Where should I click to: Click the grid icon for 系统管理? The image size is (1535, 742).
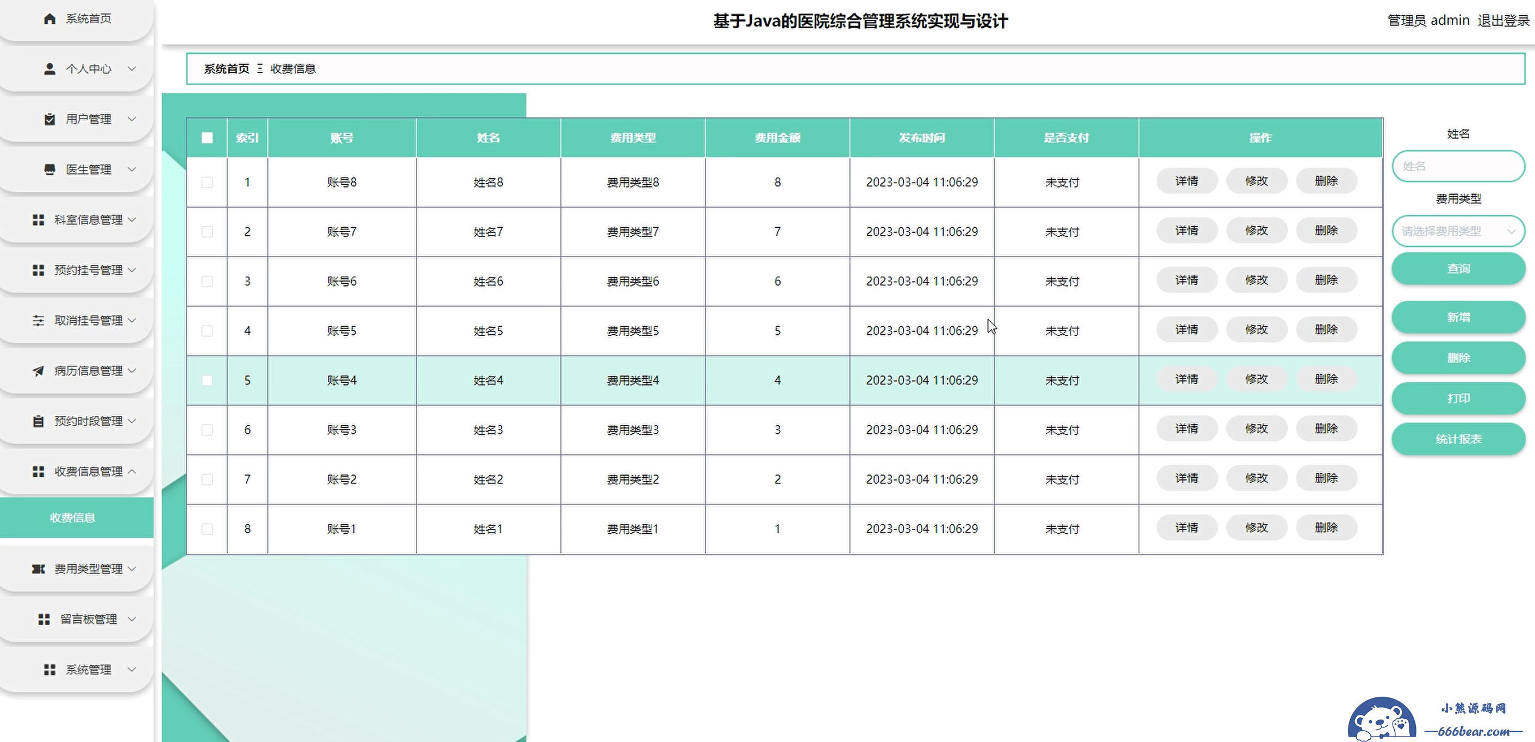click(49, 670)
